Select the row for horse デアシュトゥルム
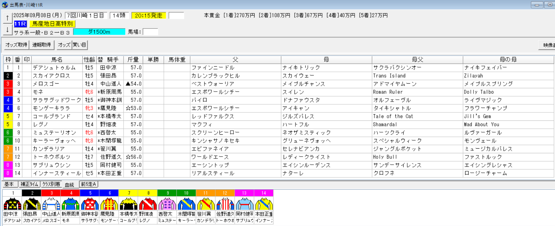 pos(278,67)
